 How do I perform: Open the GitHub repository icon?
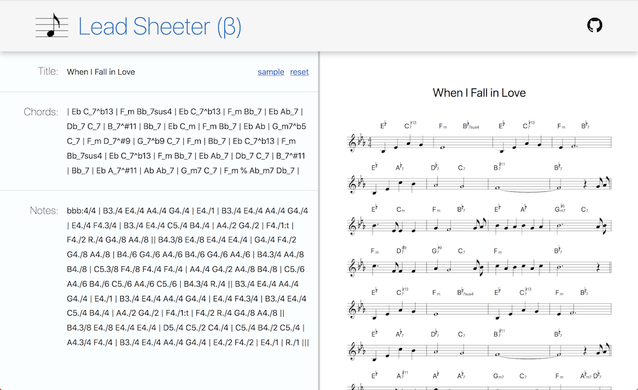coord(595,25)
